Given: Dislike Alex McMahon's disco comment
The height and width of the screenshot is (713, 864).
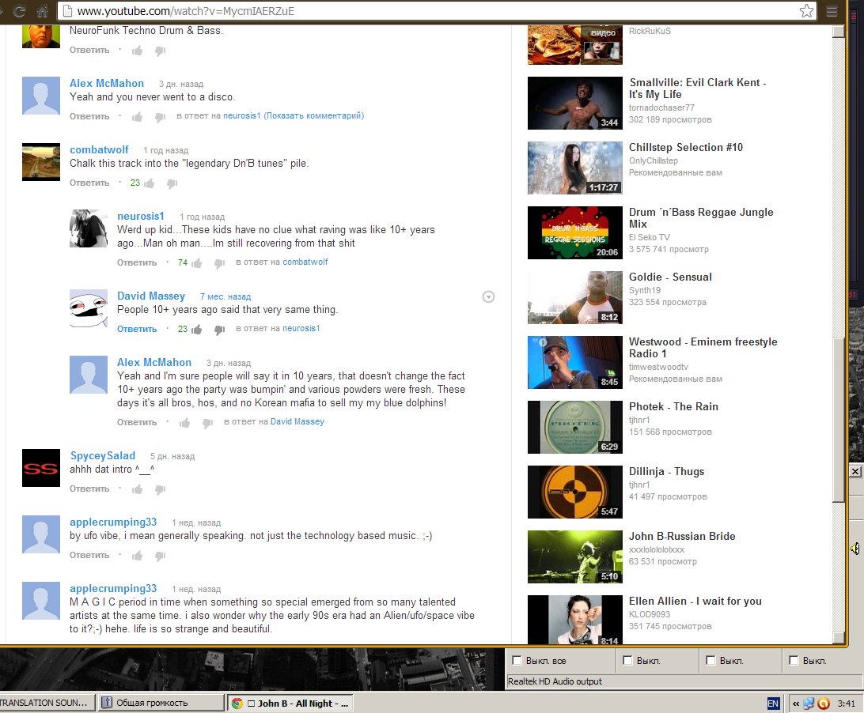Looking at the screenshot, I should [161, 117].
